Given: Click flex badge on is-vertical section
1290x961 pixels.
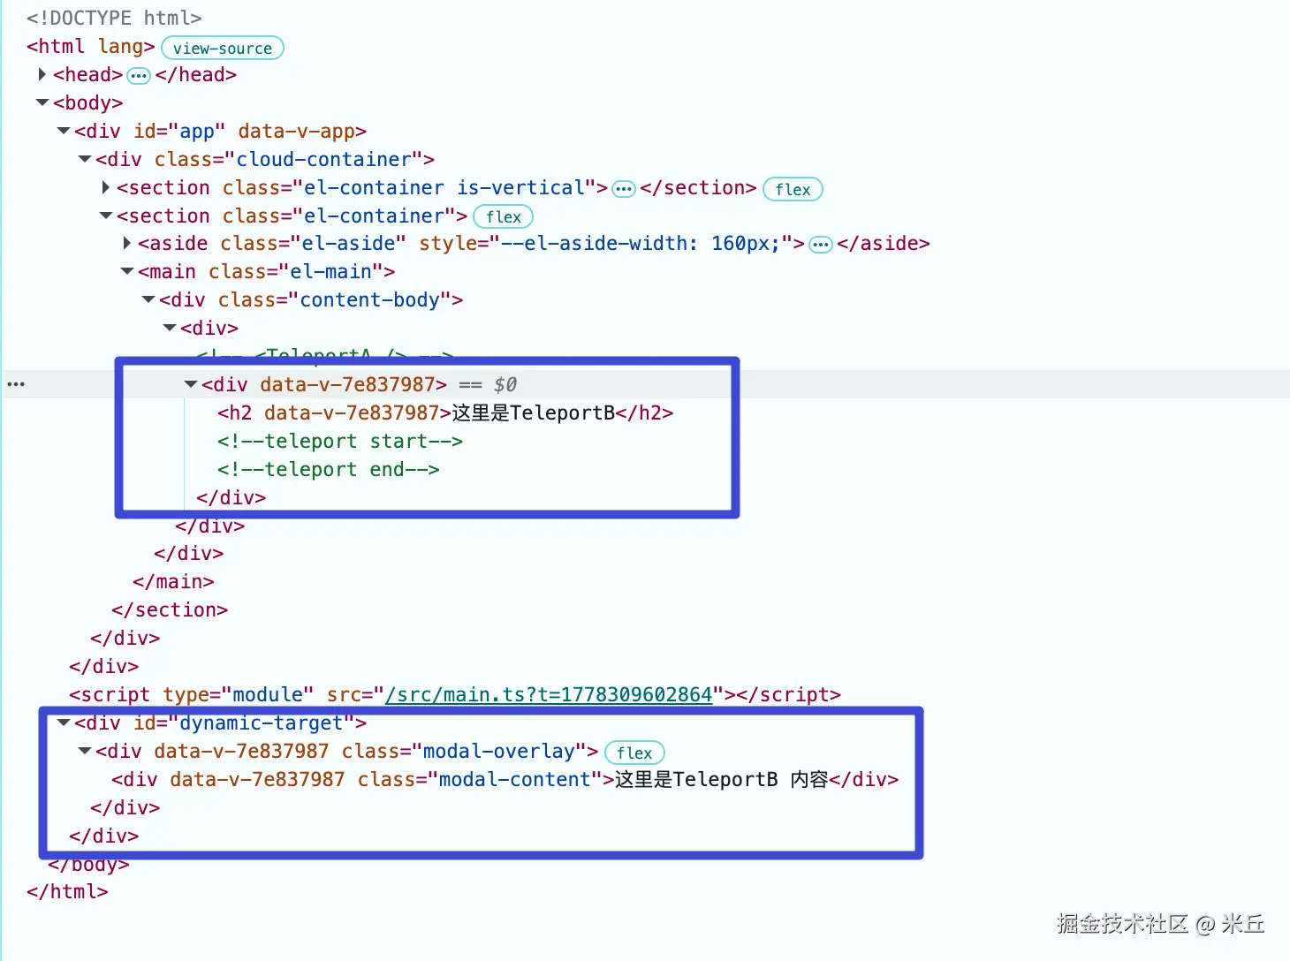Looking at the screenshot, I should [793, 189].
